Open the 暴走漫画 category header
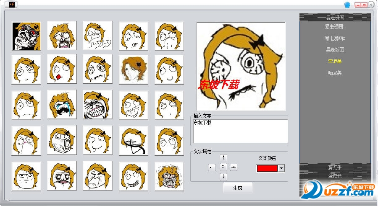This screenshot has width=378, height=206. pyautogui.click(x=335, y=17)
